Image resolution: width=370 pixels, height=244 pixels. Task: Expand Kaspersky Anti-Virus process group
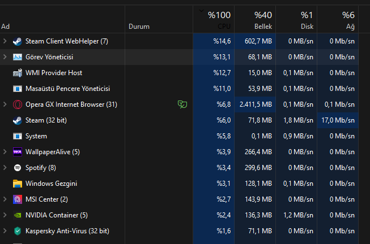pos(5,231)
